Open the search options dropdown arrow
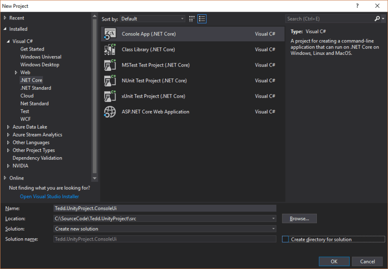Screen dimensions: 388x269 click(383, 19)
